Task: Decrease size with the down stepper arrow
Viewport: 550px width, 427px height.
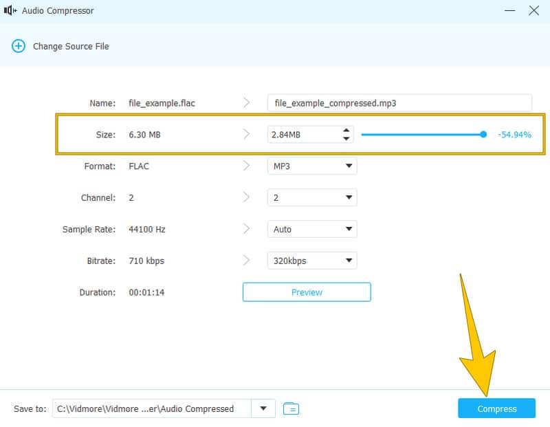Action: [x=346, y=138]
